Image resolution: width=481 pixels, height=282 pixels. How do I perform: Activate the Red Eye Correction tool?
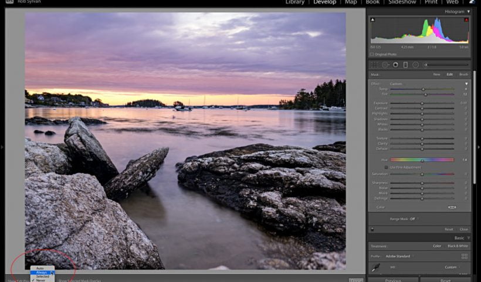(396, 65)
